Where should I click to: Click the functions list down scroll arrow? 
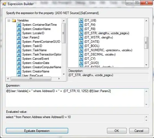(x=146, y=65)
